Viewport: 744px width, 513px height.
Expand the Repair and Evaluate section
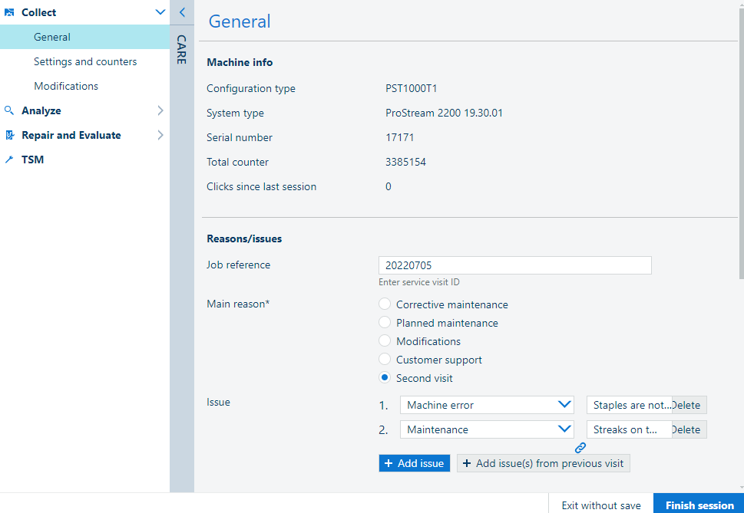(160, 135)
